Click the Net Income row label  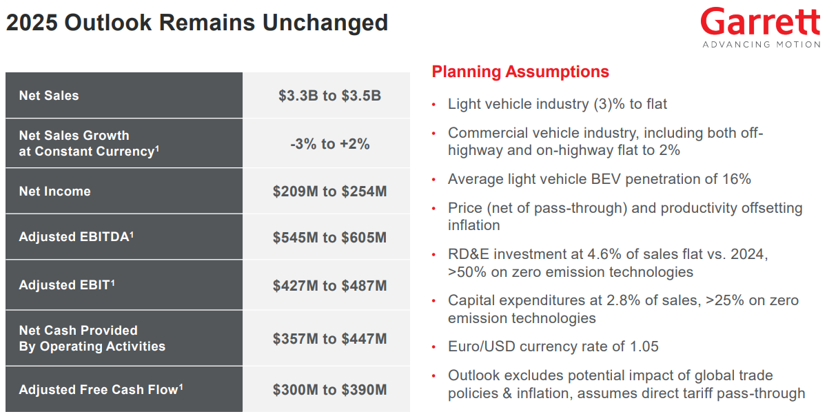point(54,192)
